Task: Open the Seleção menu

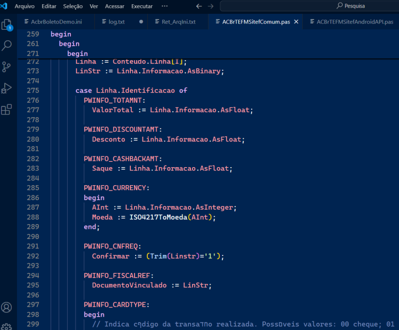Action: [73, 6]
